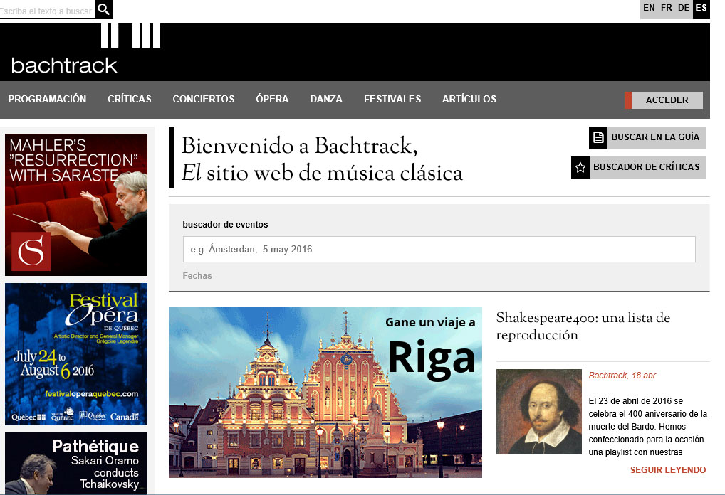Click the document icon beside Buscar en la guía

click(598, 137)
